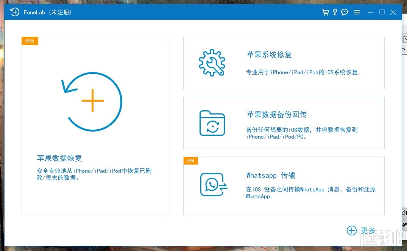The image size is (407, 251).
Task: Click the backup folder icon in 苹果数据备份回传
Action: tap(212, 122)
